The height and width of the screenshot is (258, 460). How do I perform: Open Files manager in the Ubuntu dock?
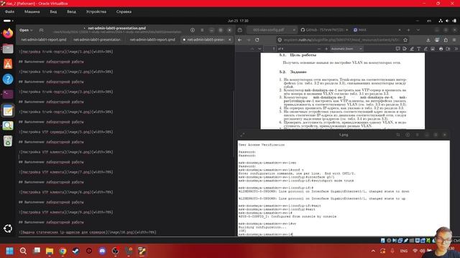(8, 49)
